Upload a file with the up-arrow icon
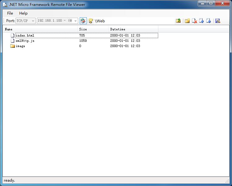 pos(201,21)
